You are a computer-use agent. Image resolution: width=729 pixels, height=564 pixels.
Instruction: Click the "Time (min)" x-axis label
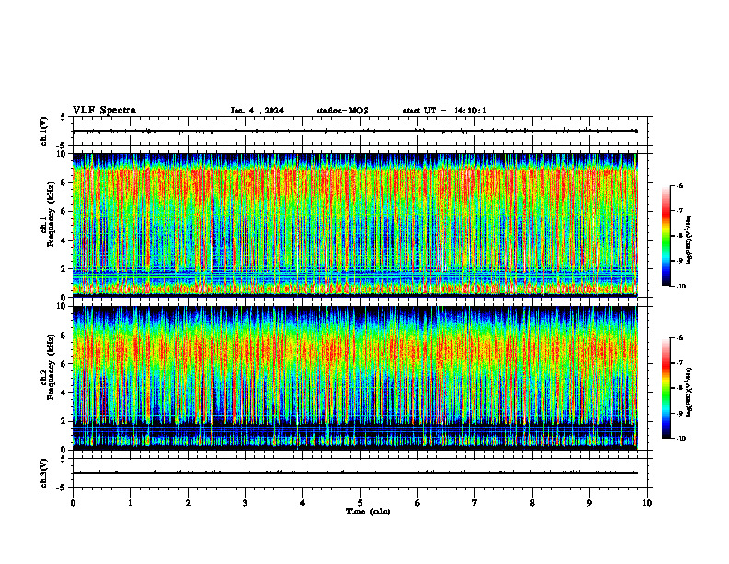[368, 511]
